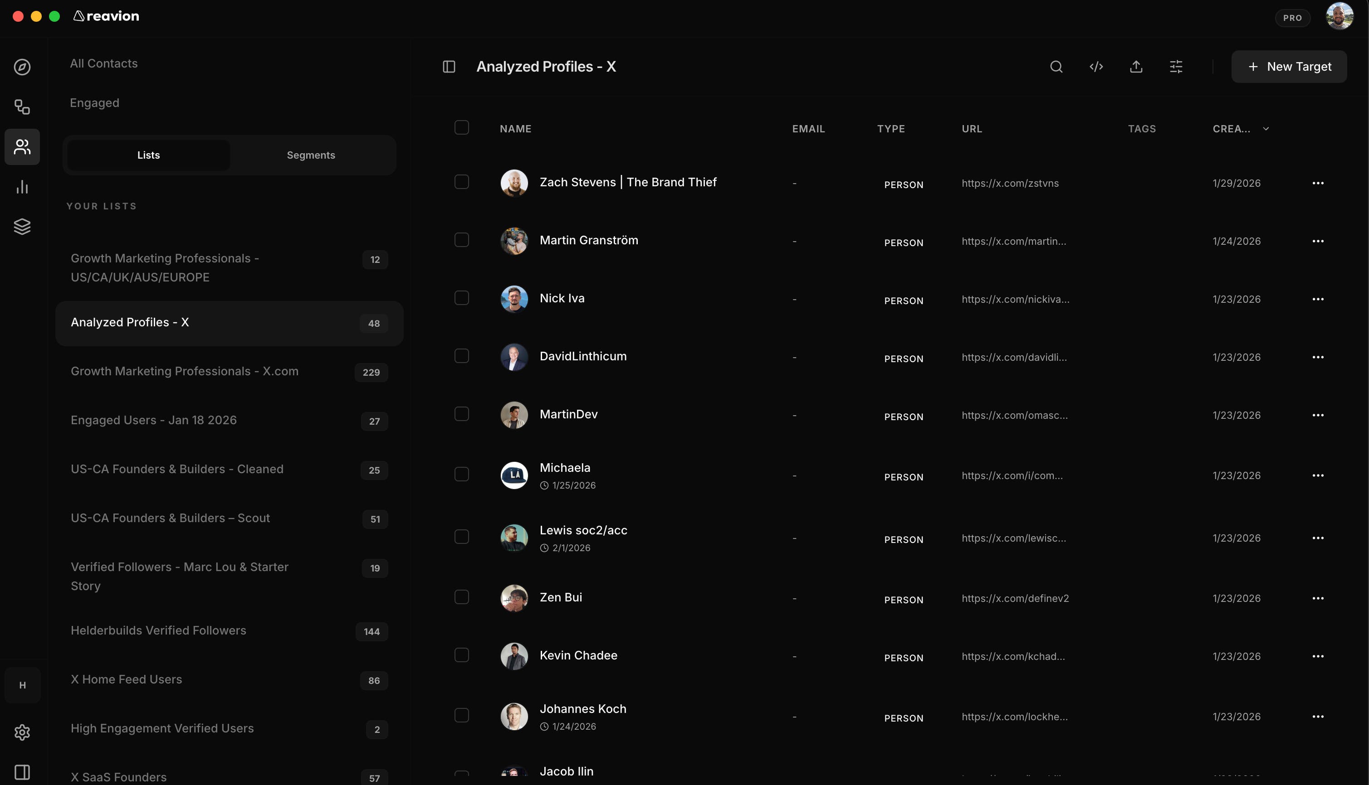
Task: Open three-dot menu for Kevin Chadee row
Action: pos(1318,656)
